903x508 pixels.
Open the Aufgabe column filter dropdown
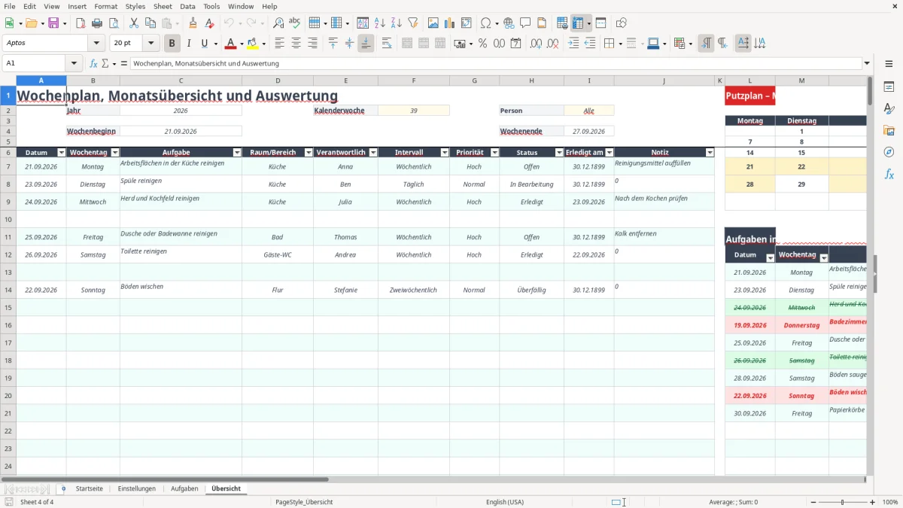coord(237,152)
